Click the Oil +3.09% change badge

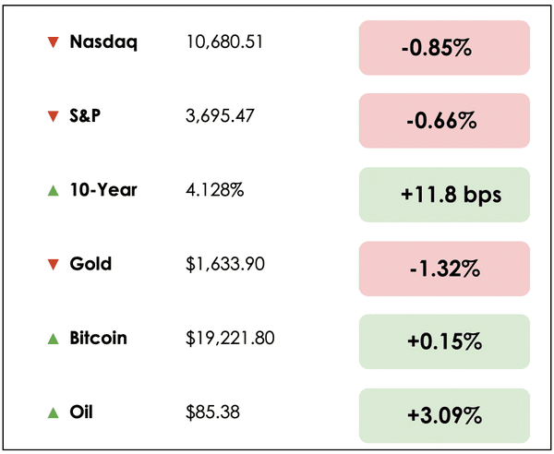click(x=443, y=415)
